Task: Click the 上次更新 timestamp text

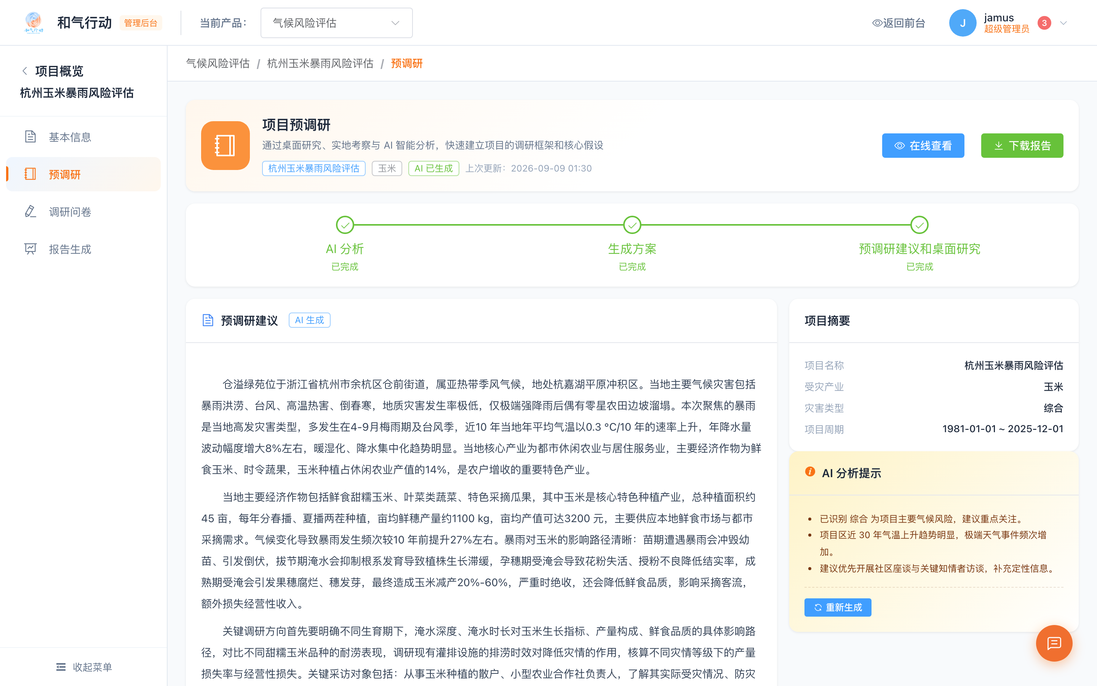Action: click(x=529, y=168)
